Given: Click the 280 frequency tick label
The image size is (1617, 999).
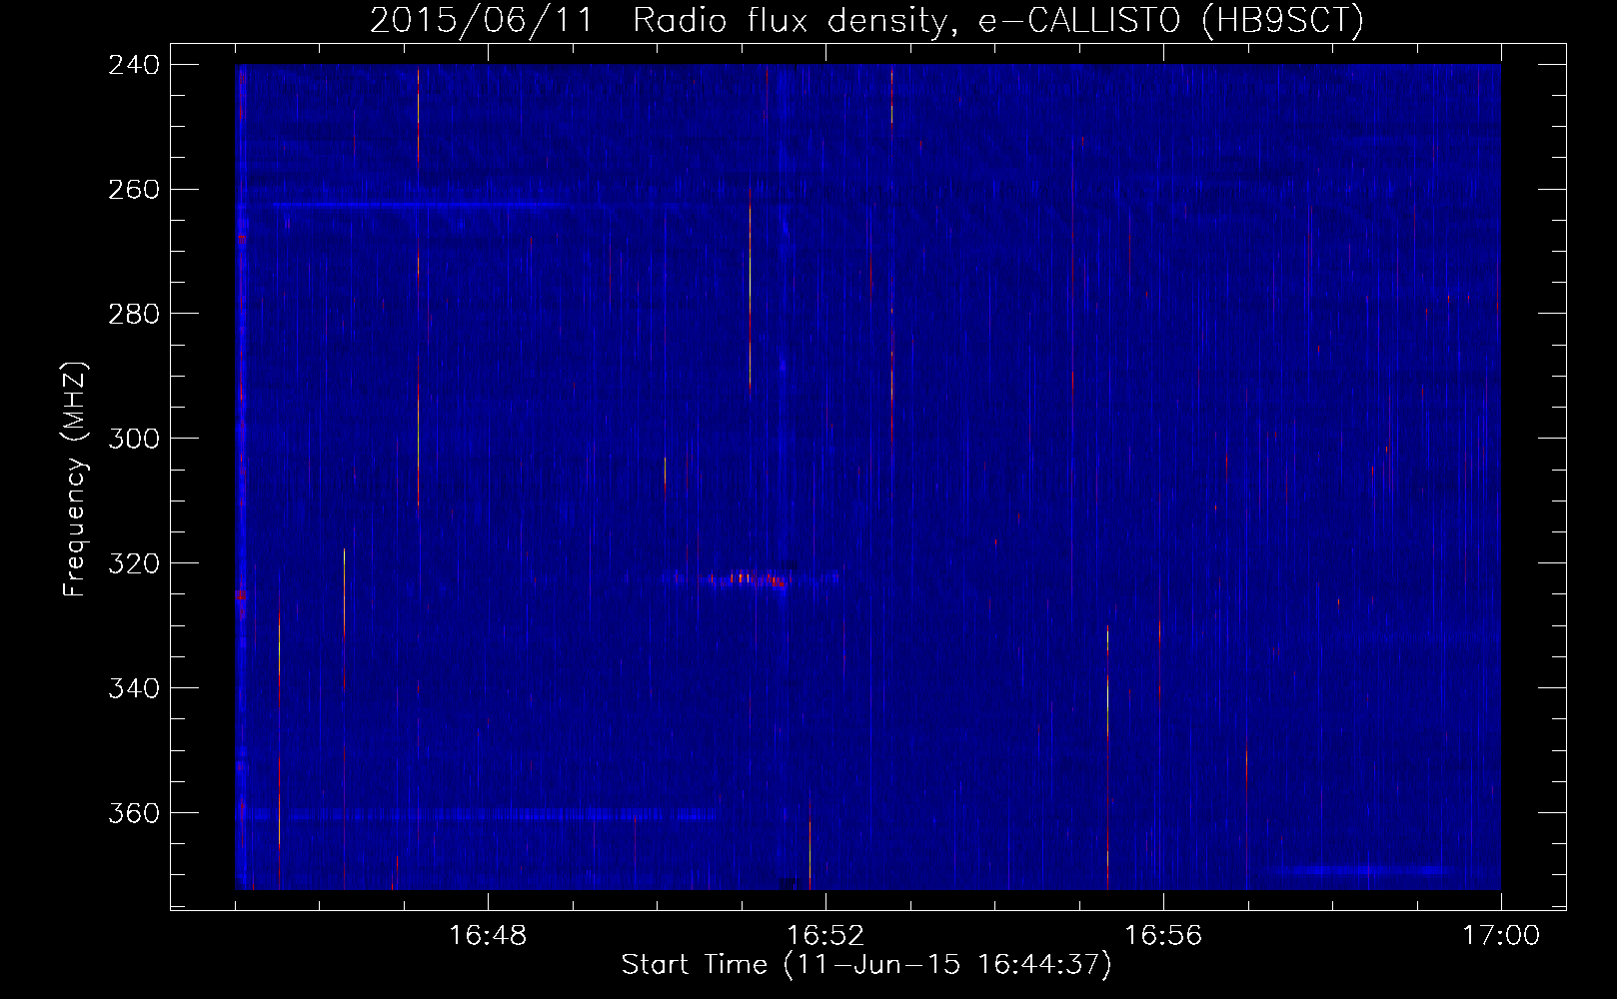Looking at the screenshot, I should click(x=134, y=315).
